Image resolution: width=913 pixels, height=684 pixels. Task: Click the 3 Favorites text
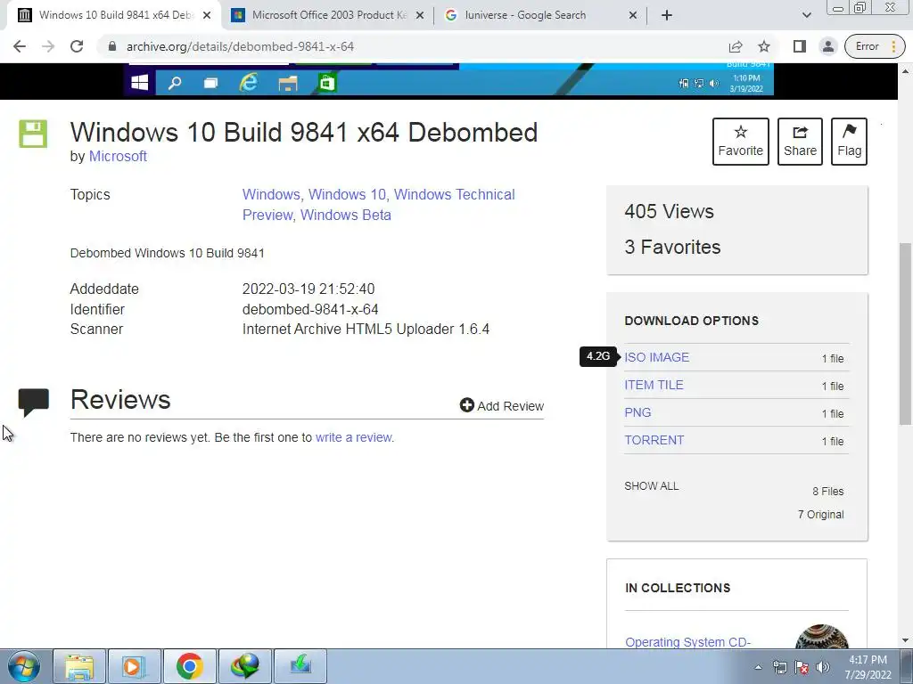coord(672,247)
